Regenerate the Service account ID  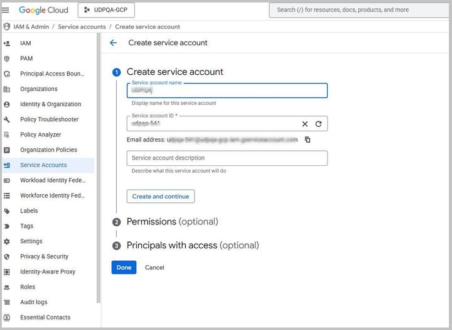pos(318,124)
